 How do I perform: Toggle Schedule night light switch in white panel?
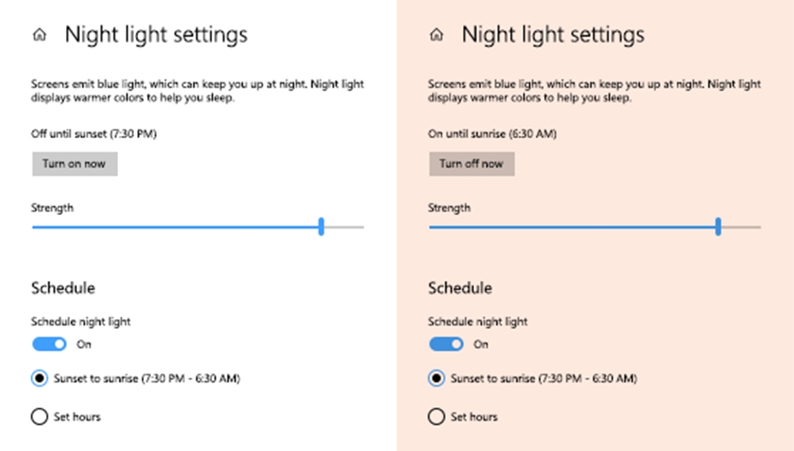coord(49,344)
